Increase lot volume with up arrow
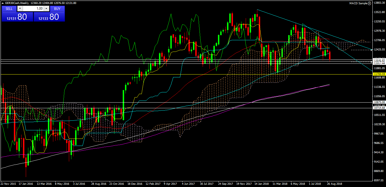386x187 pixels. point(47,8)
